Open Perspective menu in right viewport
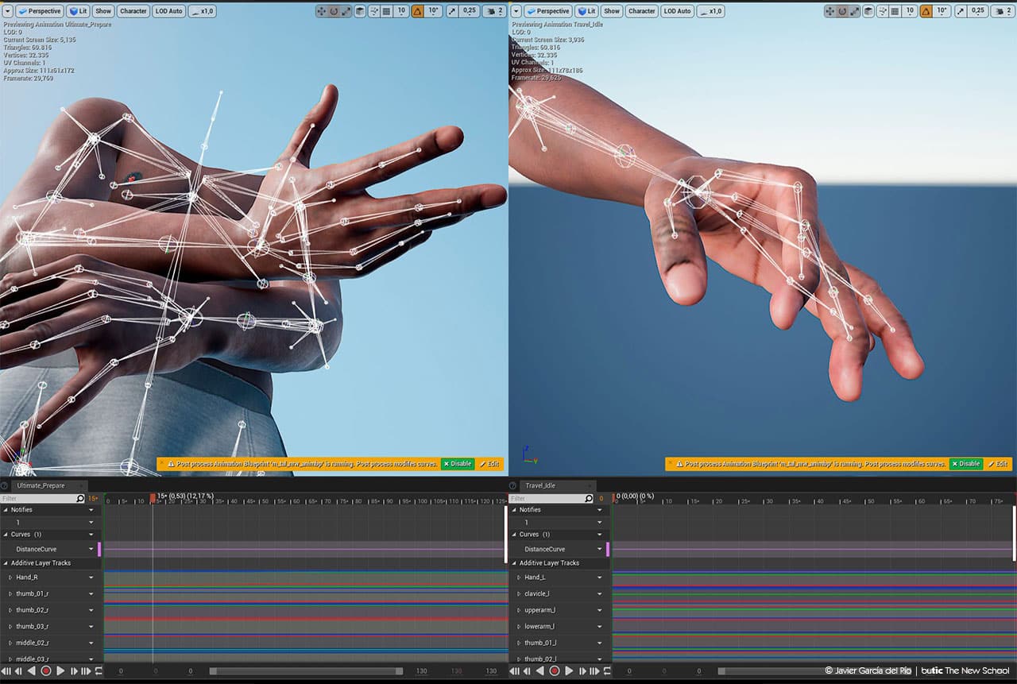The image size is (1017, 684). pyautogui.click(x=547, y=11)
